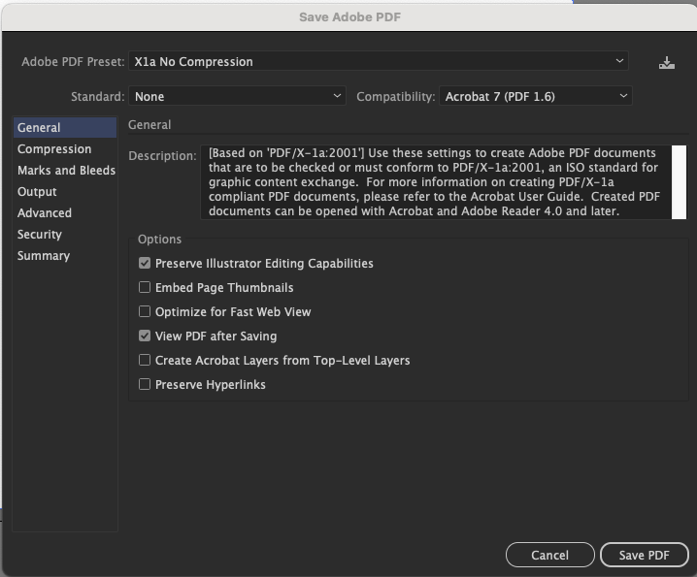Click the Save PDF button
The height and width of the screenshot is (577, 697).
click(x=645, y=555)
